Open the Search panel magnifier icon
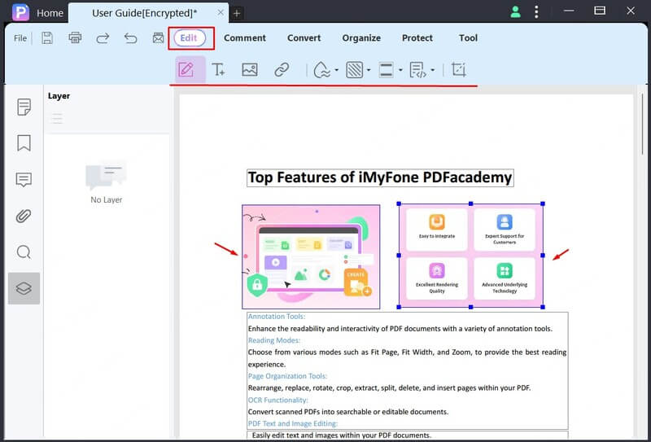The height and width of the screenshot is (442, 651). click(x=24, y=252)
